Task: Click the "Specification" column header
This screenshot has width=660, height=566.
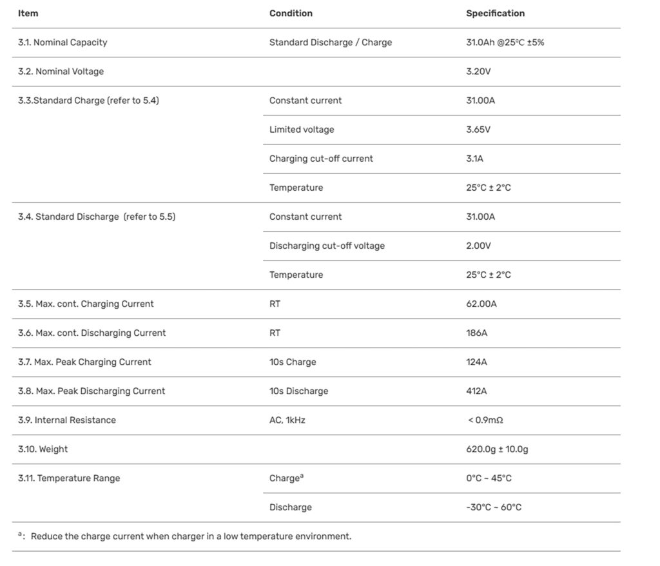Action: pyautogui.click(x=495, y=13)
